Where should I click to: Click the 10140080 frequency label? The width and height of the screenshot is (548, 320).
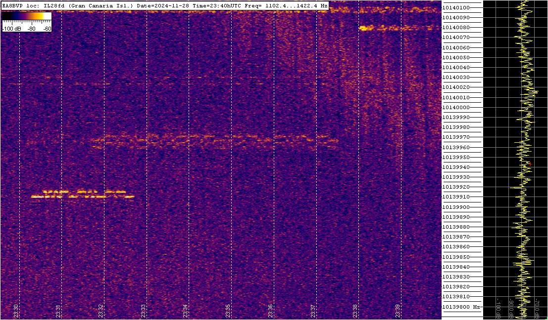pyautogui.click(x=455, y=28)
